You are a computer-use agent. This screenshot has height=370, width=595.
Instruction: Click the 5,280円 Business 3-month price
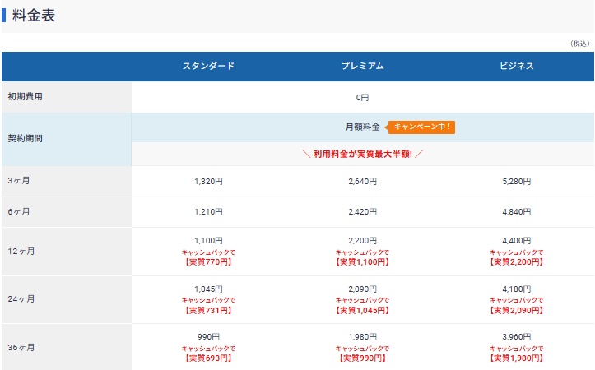(517, 181)
